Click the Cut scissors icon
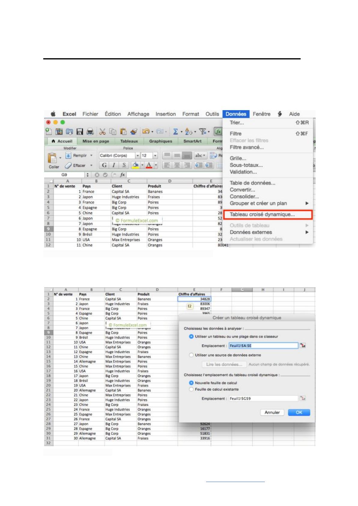Screen dimensions: 358x506 pyautogui.click(x=102, y=131)
